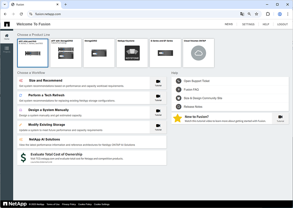
Task: Open the Projects sidebar icon
Action: [x=7, y=50]
